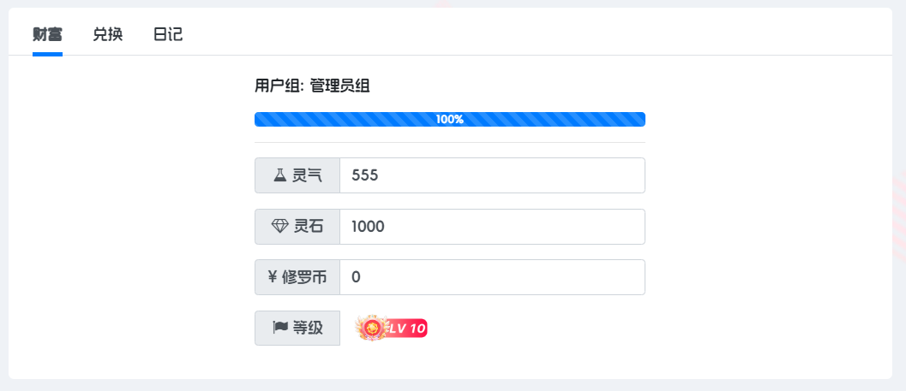Focus the 灵石 field showing 1000
The image size is (906, 391).
tap(492, 227)
